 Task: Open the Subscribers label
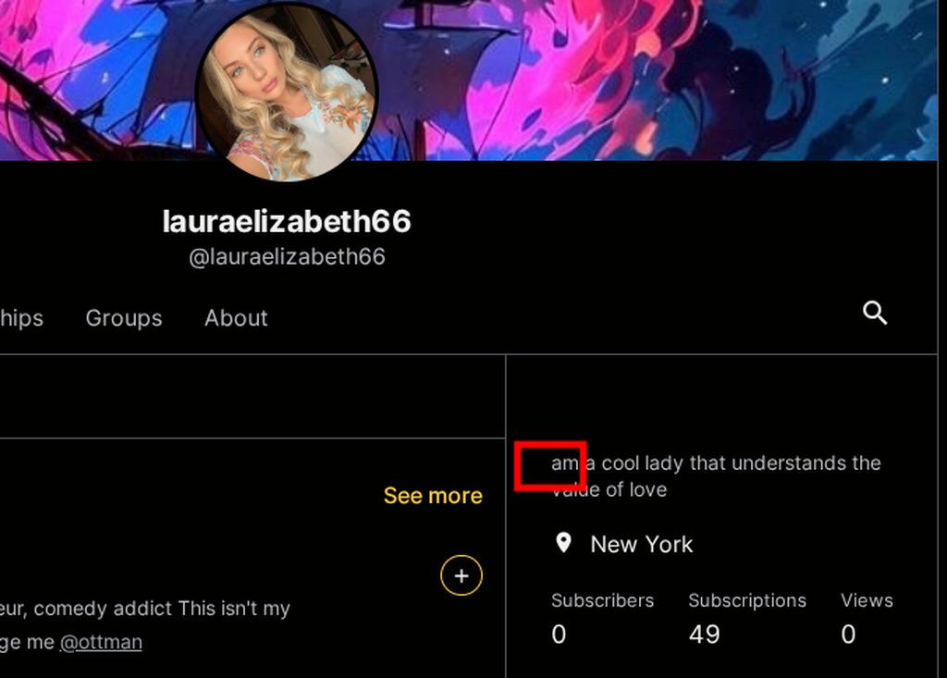tap(602, 600)
